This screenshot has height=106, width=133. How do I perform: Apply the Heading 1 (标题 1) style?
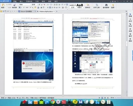pos(80,6)
